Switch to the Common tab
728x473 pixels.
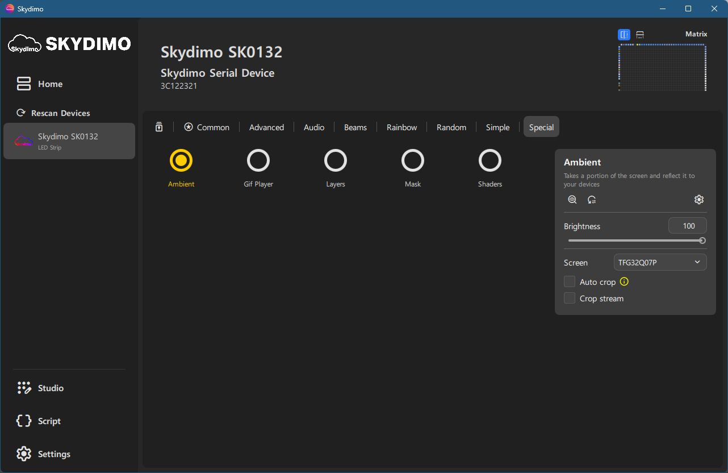(x=207, y=127)
